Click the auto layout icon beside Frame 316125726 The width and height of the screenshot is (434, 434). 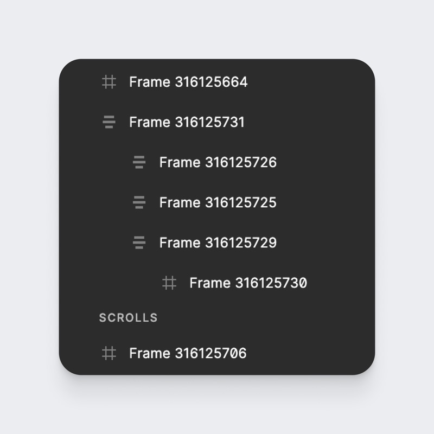pyautogui.click(x=139, y=162)
